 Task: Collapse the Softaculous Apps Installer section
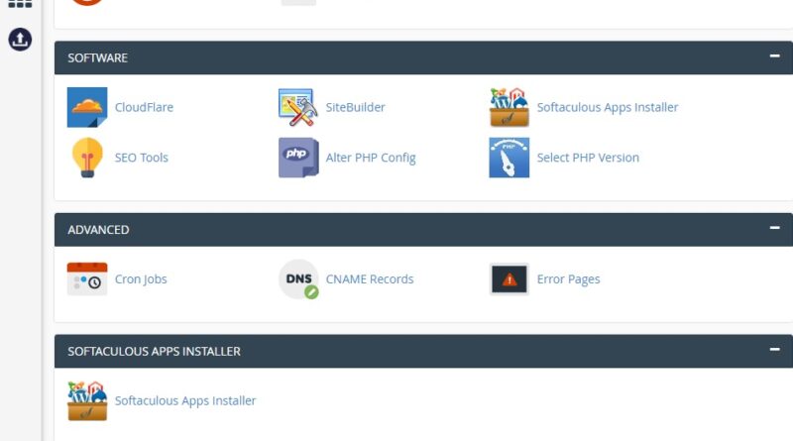[774, 350]
